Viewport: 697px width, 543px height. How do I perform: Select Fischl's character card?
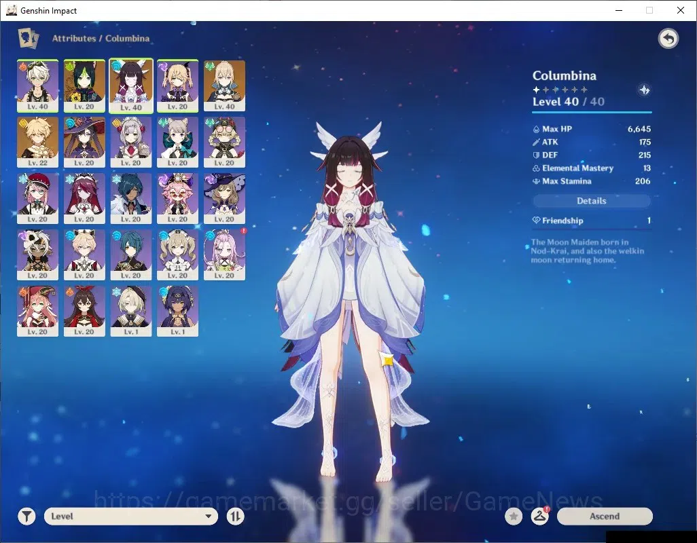(x=178, y=86)
